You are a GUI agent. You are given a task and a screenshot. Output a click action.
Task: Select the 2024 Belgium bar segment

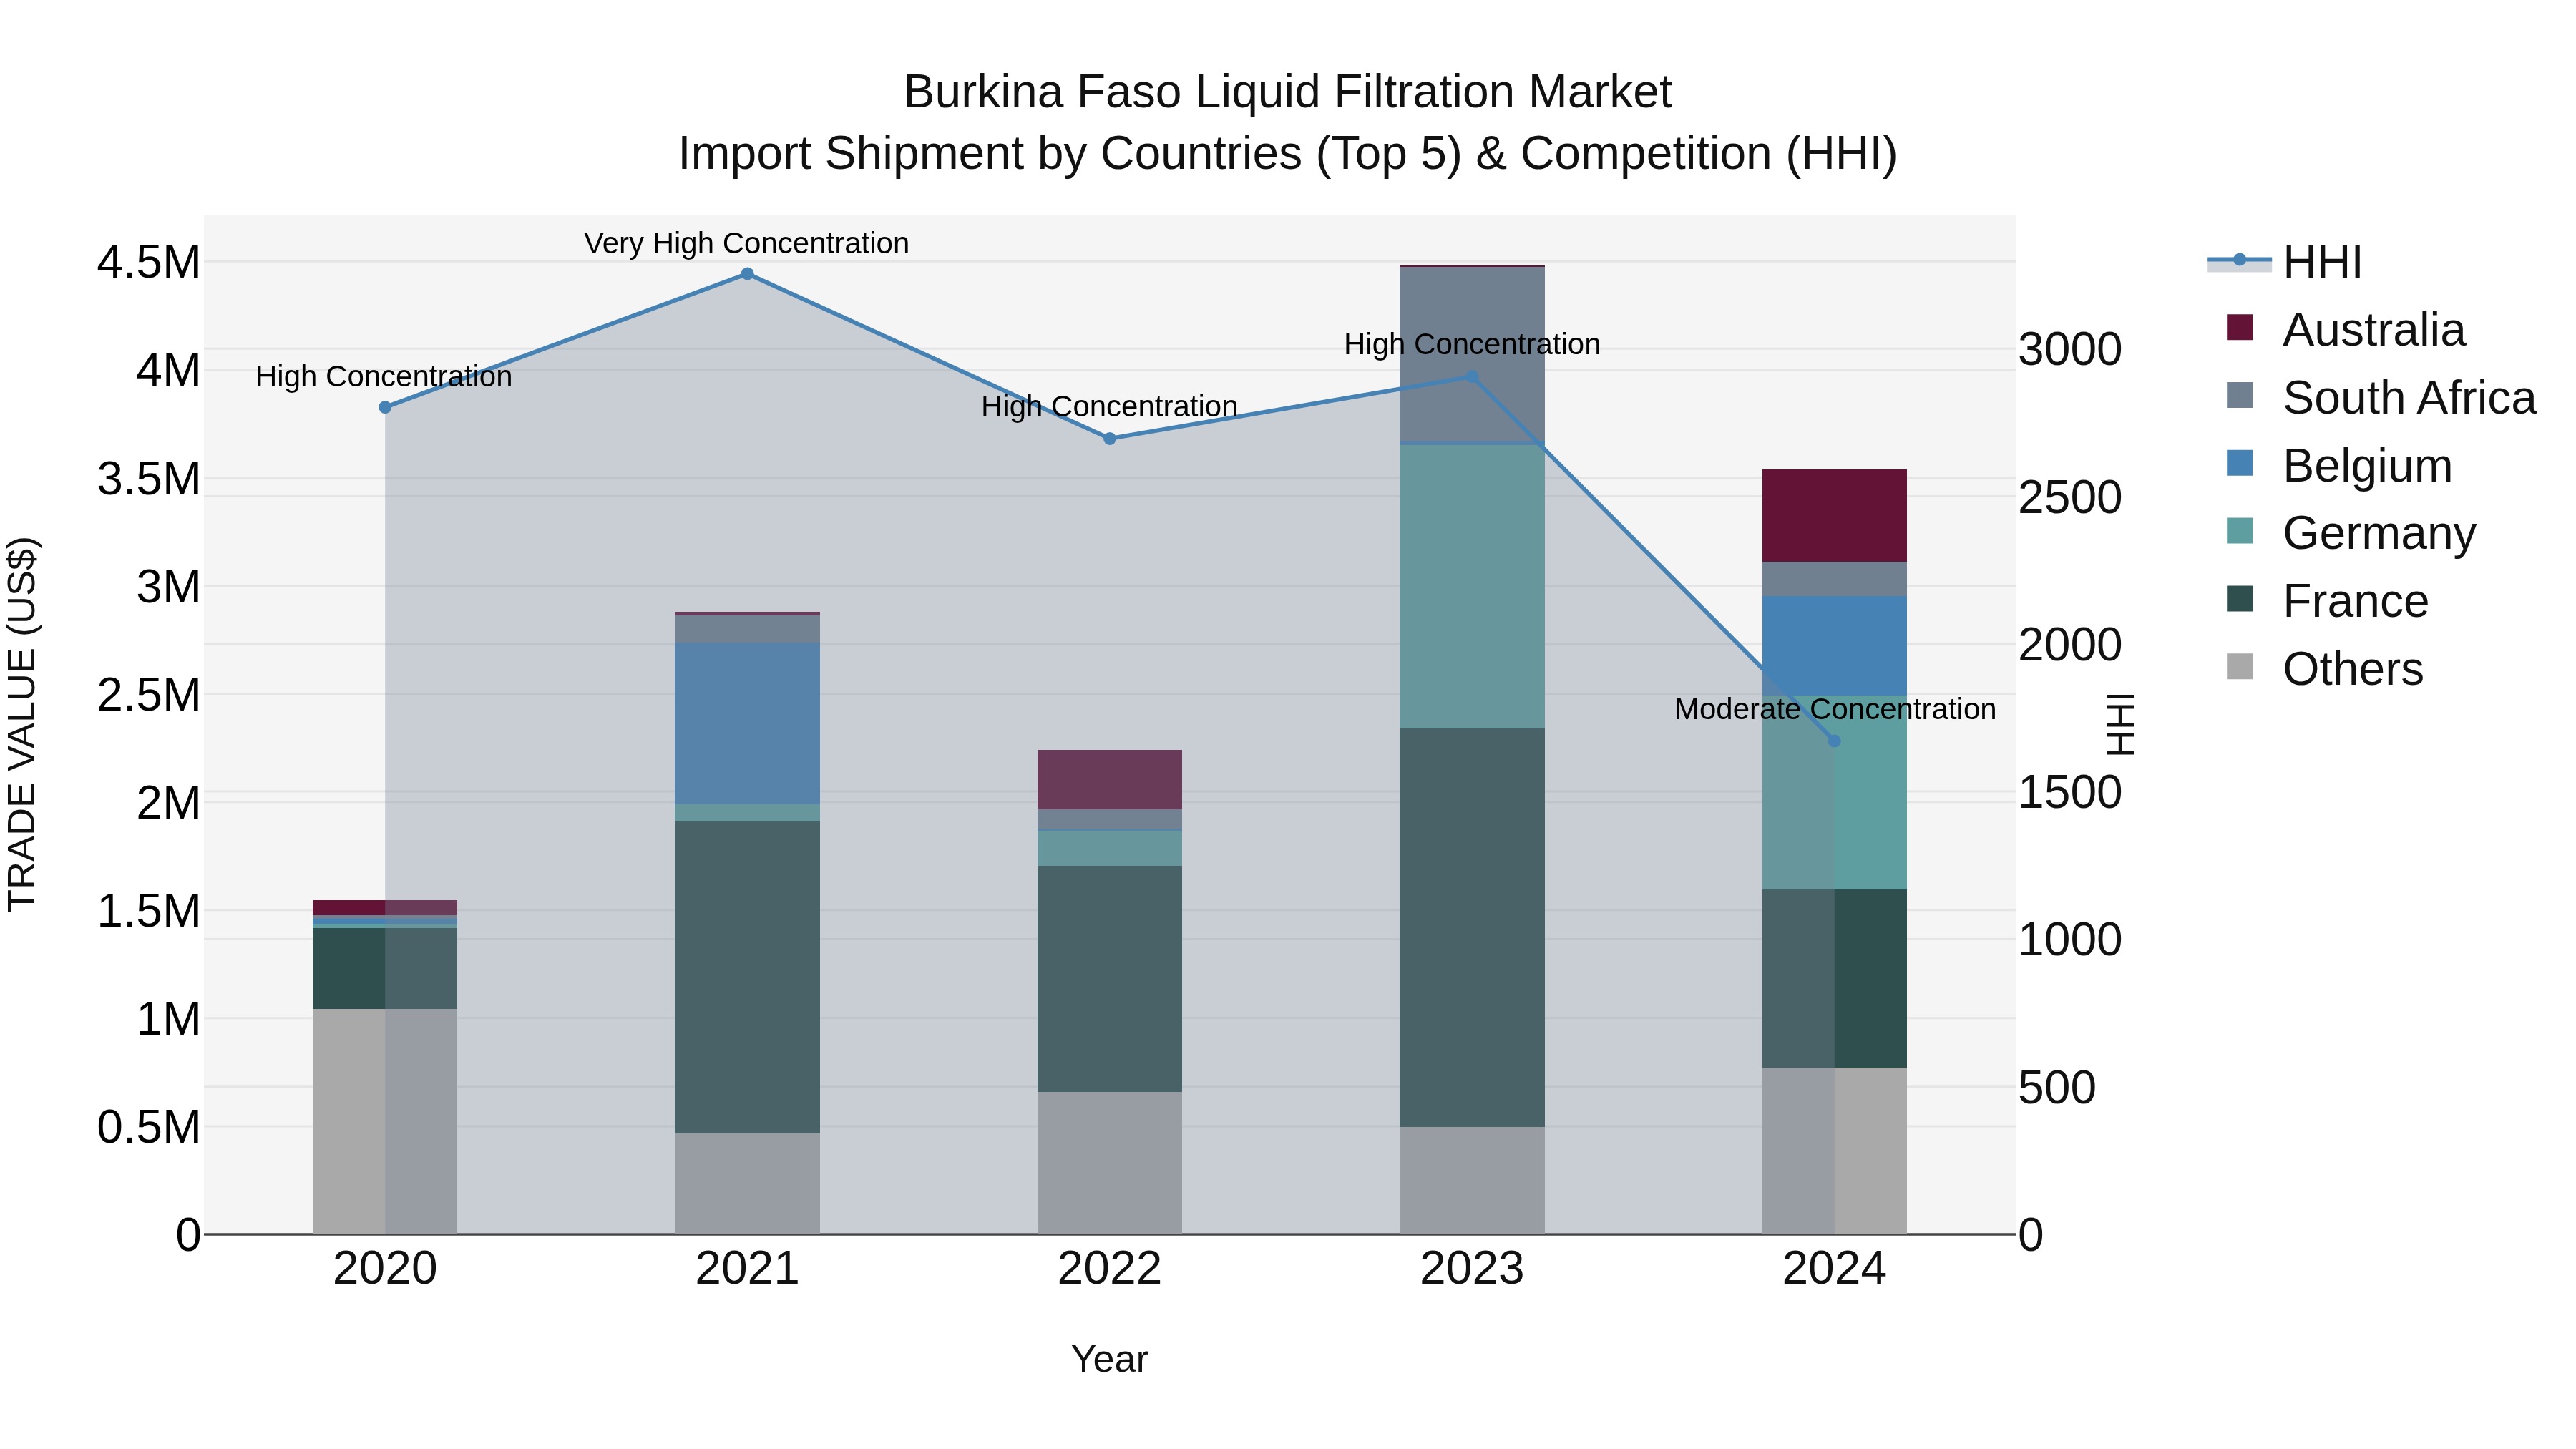(1834, 646)
